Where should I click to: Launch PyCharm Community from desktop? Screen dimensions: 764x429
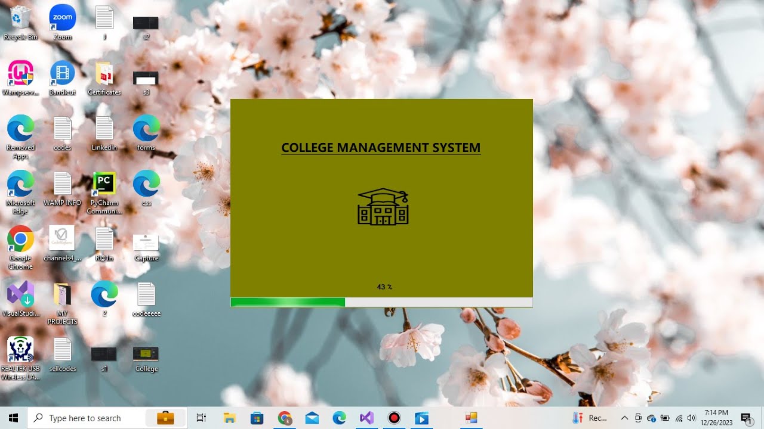(104, 192)
